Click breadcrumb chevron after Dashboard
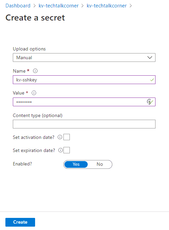The height and width of the screenshot is (230, 169). (34, 6)
